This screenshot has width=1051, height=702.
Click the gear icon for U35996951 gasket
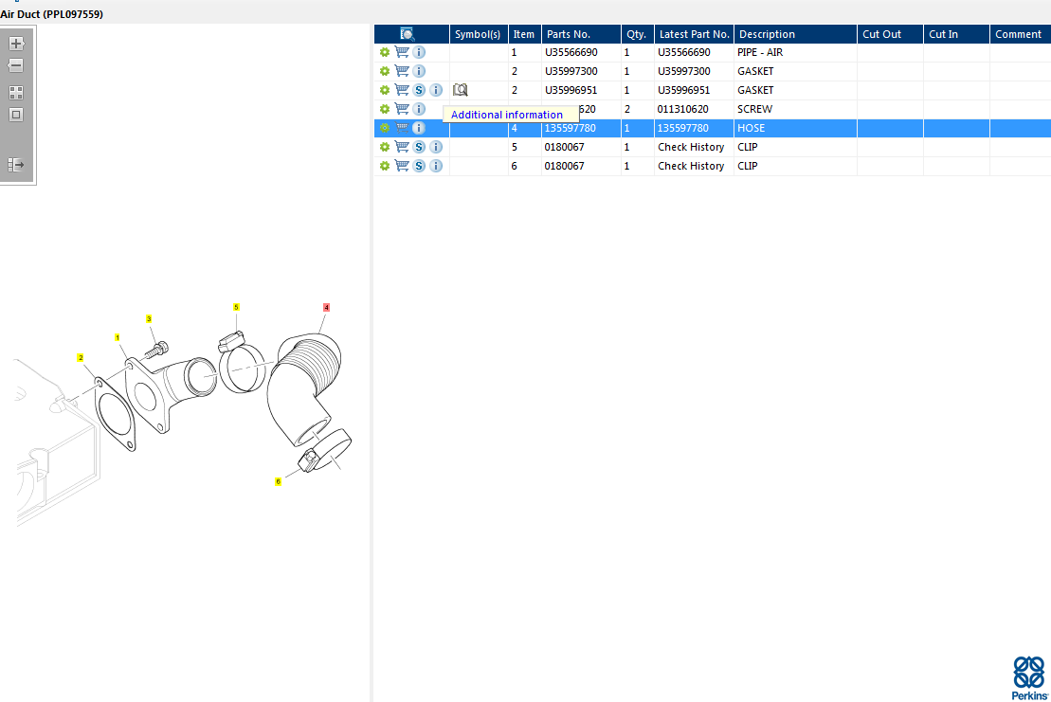point(385,90)
